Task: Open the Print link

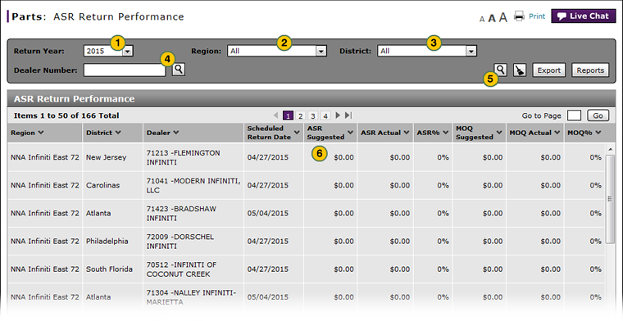Action: tap(537, 16)
